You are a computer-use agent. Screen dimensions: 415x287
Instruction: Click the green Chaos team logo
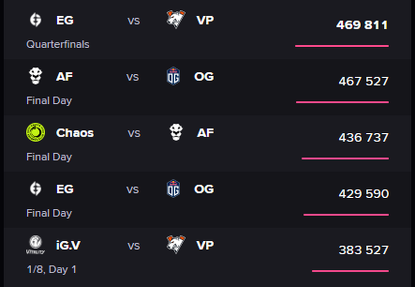35,132
